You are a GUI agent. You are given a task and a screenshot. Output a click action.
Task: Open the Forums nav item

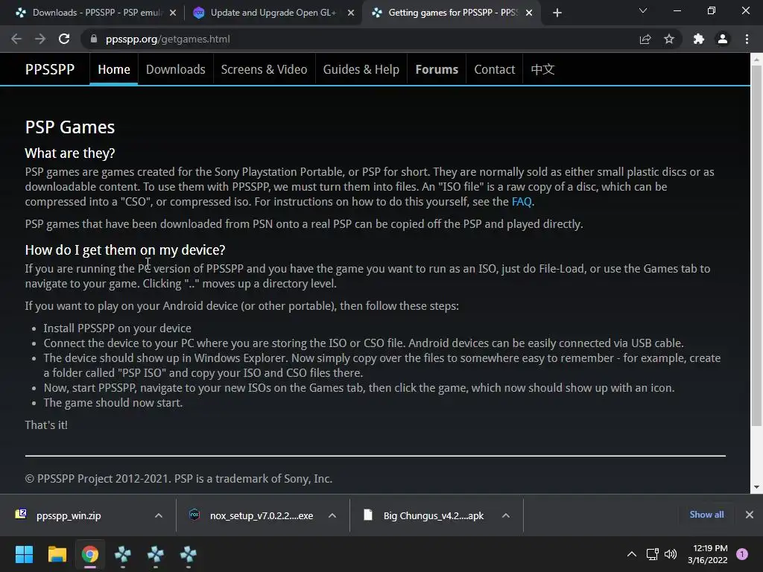(x=437, y=69)
